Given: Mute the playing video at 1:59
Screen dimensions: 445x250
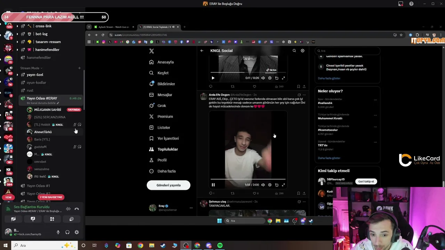Looking at the screenshot, I should click(263, 185).
